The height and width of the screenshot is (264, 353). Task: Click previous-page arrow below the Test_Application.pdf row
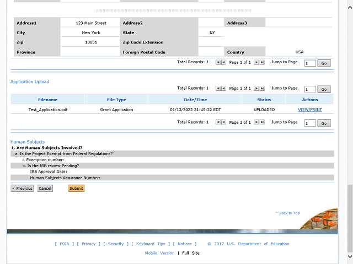pyautogui.click(x=223, y=123)
